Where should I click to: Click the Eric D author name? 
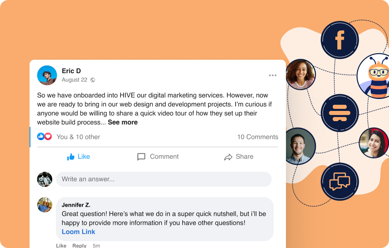(x=71, y=71)
